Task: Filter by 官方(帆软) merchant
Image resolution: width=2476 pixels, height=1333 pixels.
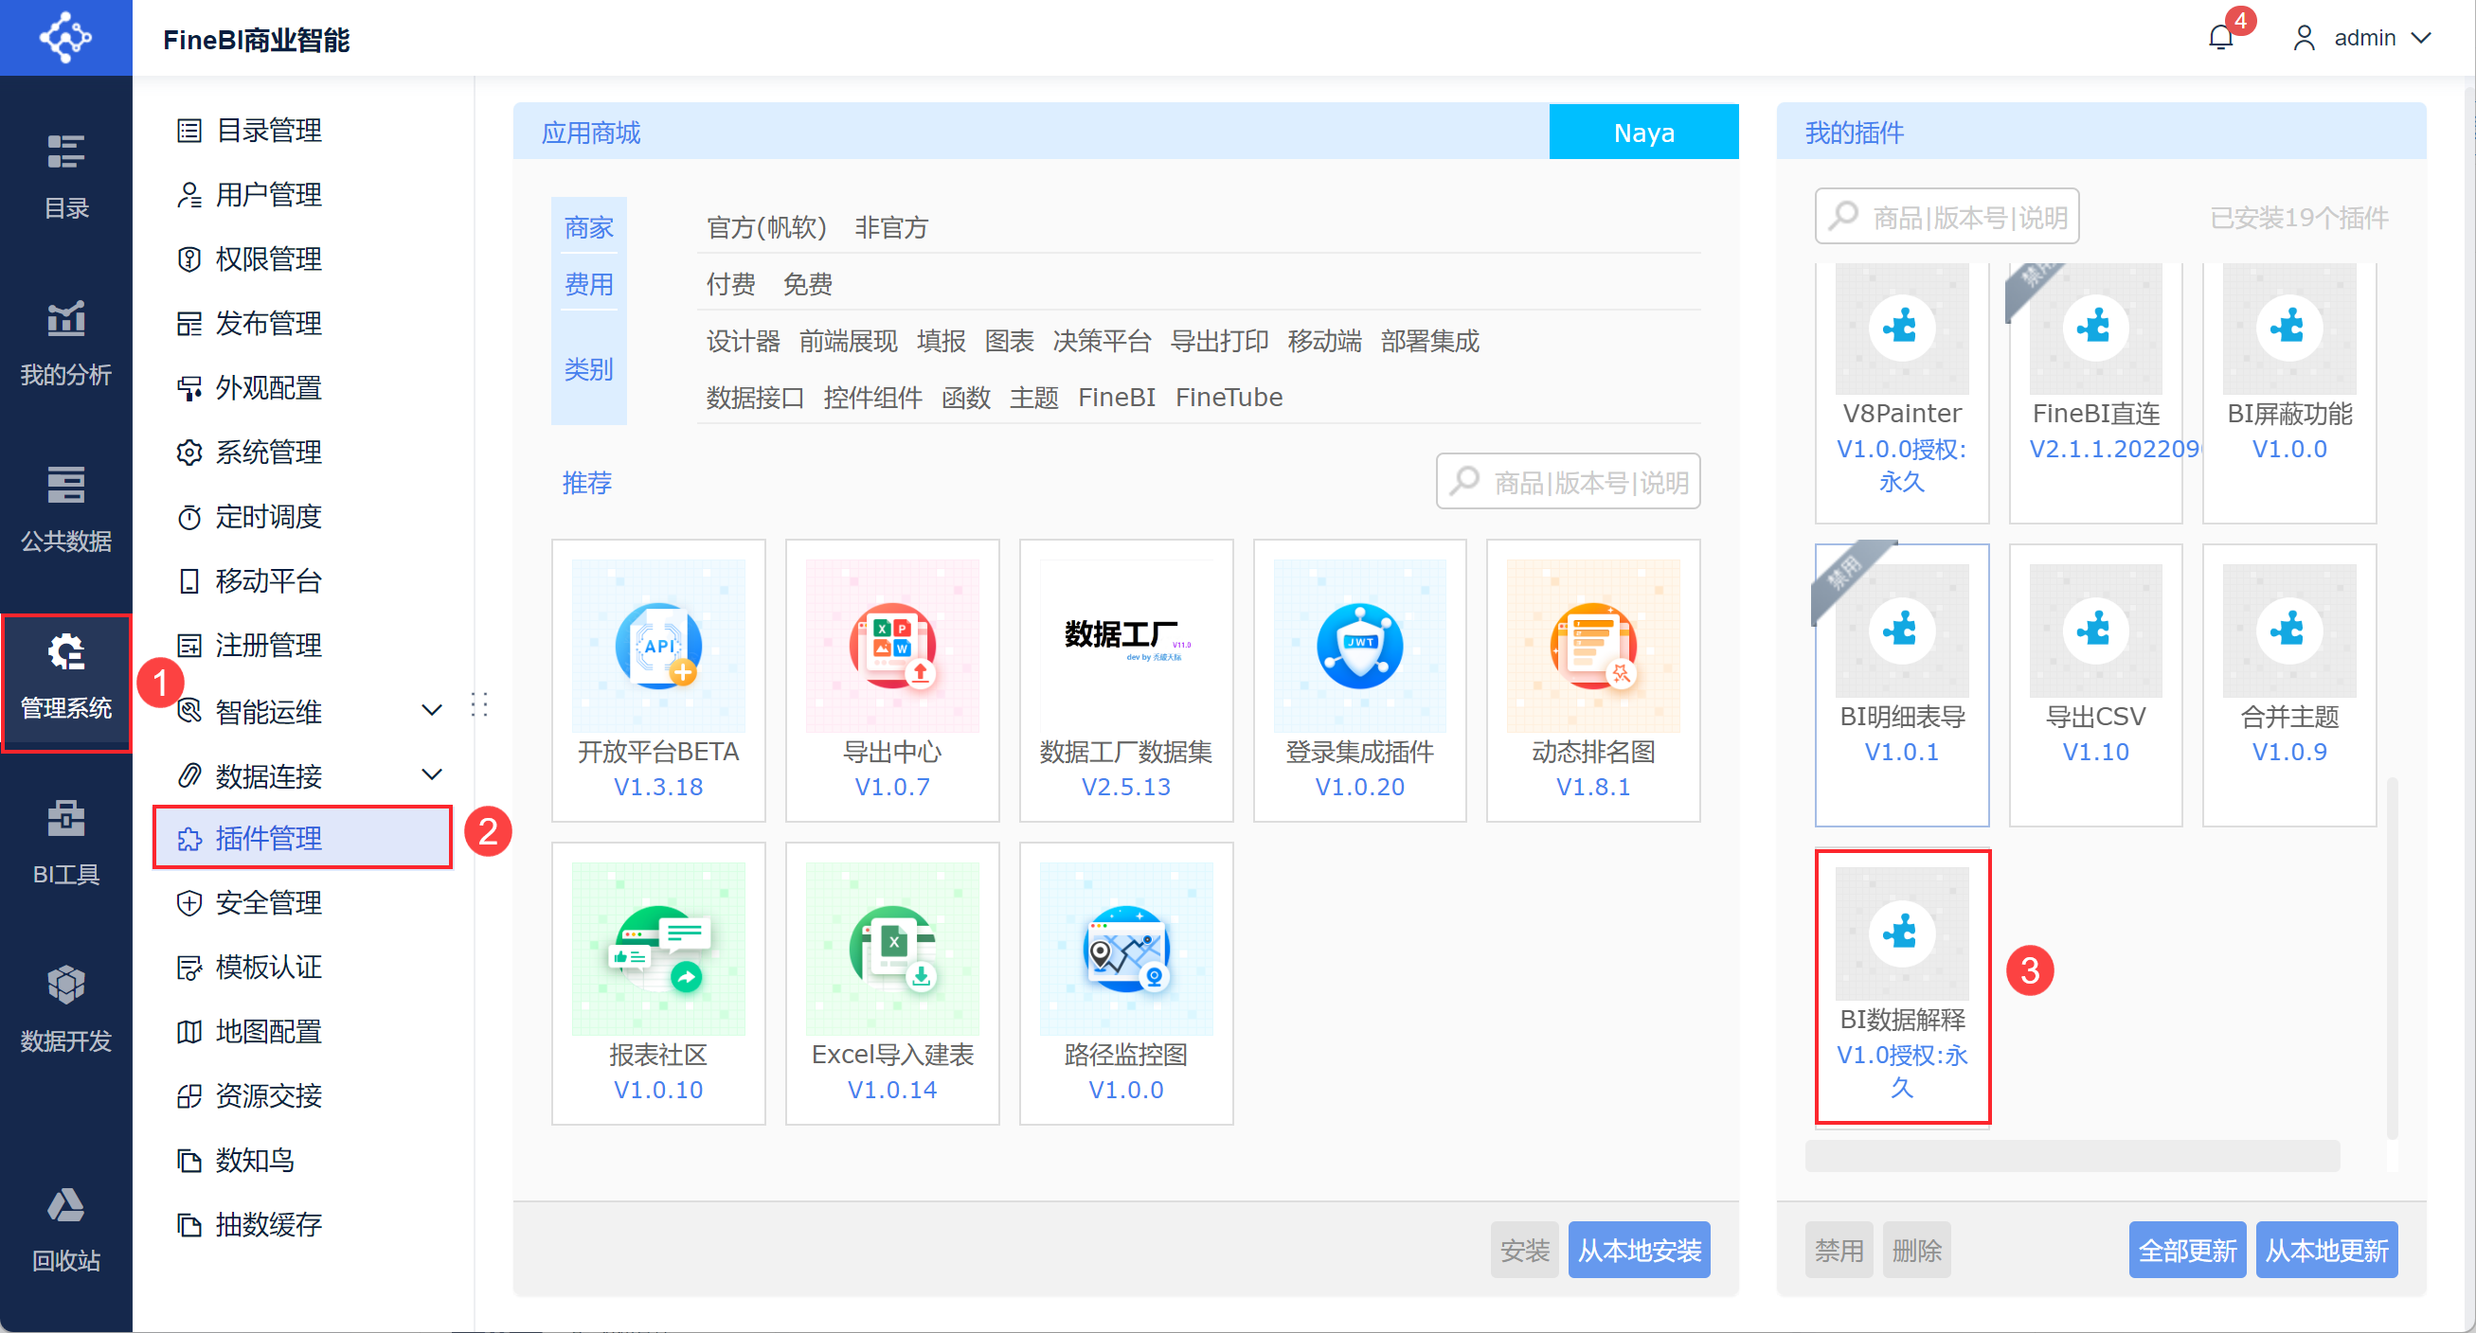Action: (766, 227)
